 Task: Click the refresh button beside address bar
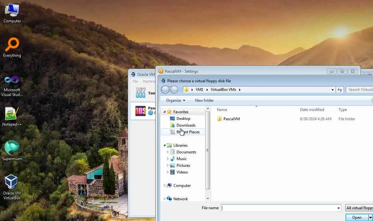(340, 90)
